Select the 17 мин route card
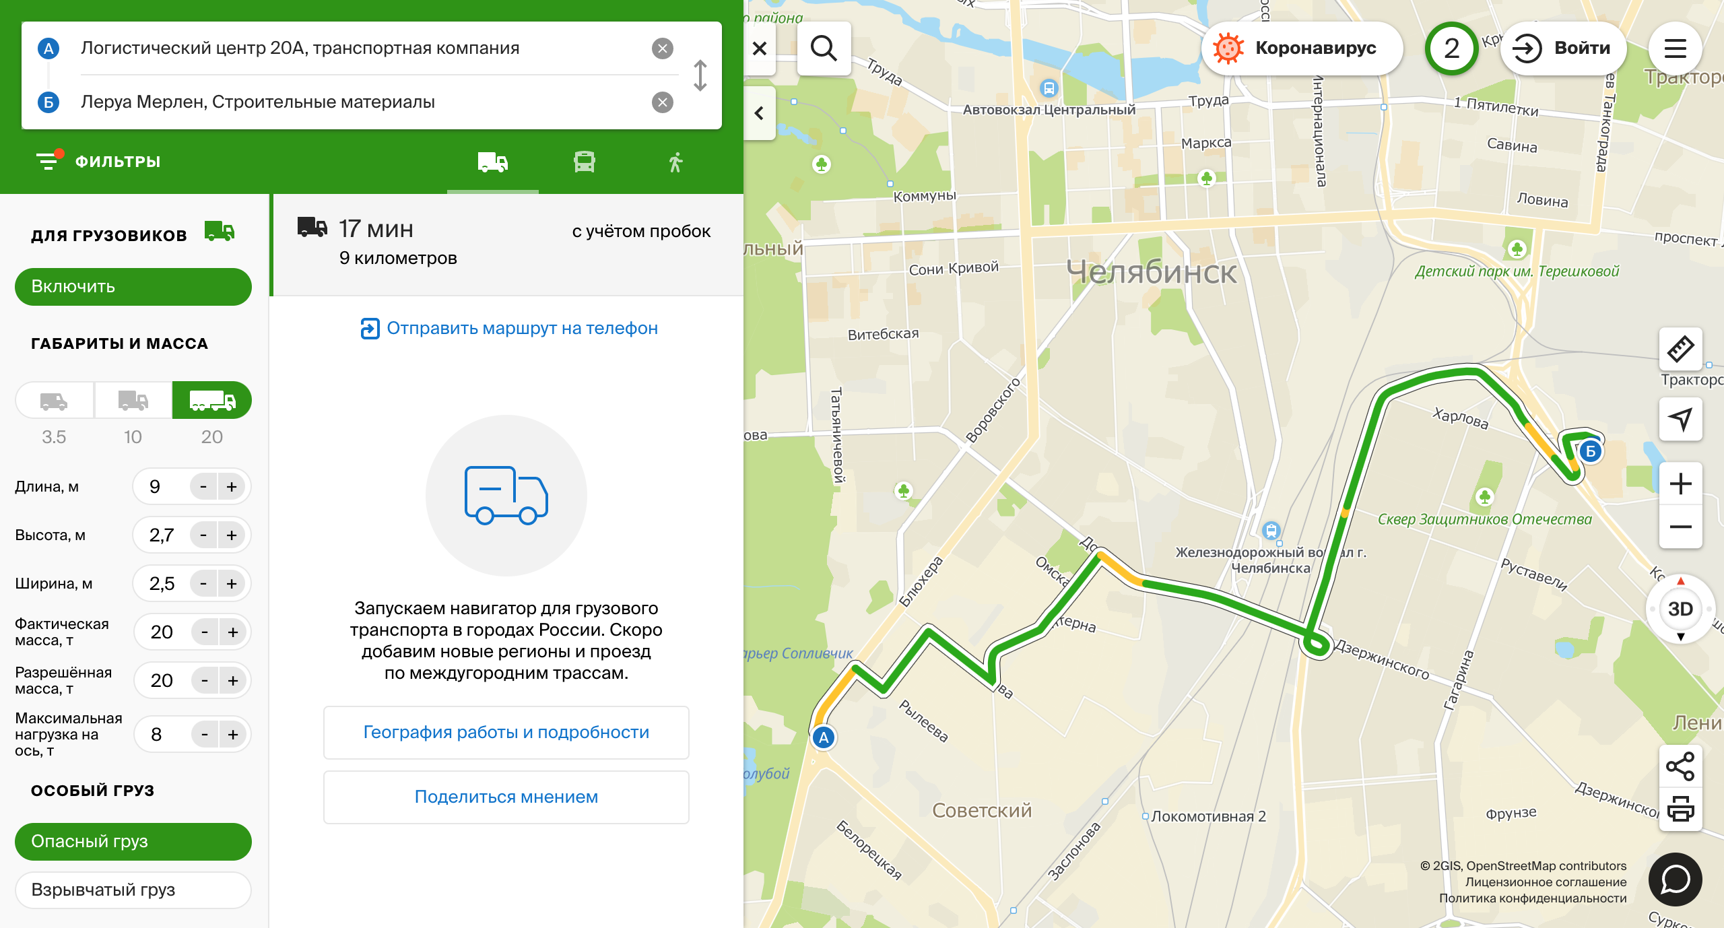Screen dimensions: 1724x928 pos(508,245)
